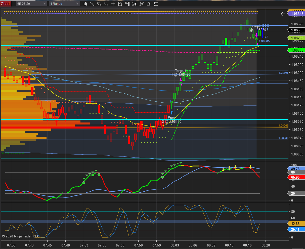The height and width of the screenshot is (249, 305).
Task: Click the 08:13 time axis label
Action: pos(229,245)
